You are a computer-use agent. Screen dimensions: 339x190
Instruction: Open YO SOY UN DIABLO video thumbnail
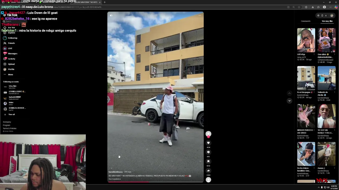[327, 116]
